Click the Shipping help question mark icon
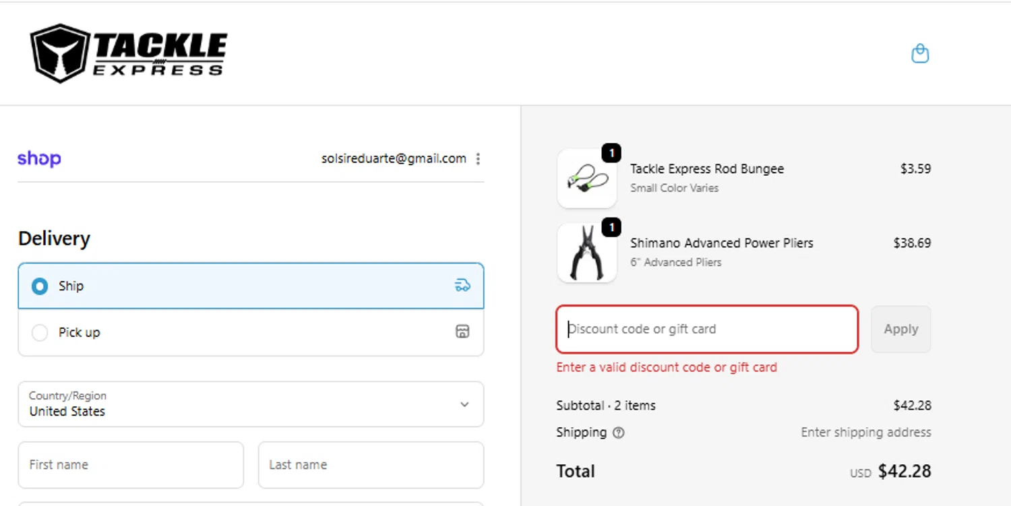 [x=618, y=433]
